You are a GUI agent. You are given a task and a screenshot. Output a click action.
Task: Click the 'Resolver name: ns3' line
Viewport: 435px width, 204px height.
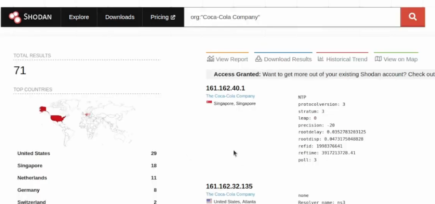[322, 202]
